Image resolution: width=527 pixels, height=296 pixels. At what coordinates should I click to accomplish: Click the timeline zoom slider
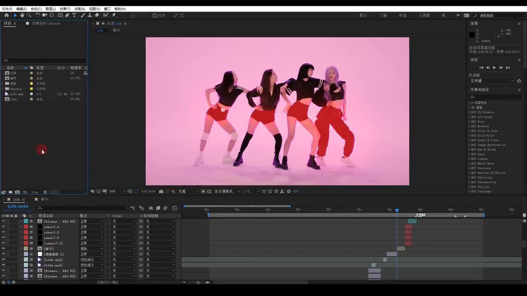click(x=198, y=282)
